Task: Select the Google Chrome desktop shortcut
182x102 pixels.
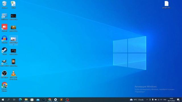Action: click(x=5, y=87)
